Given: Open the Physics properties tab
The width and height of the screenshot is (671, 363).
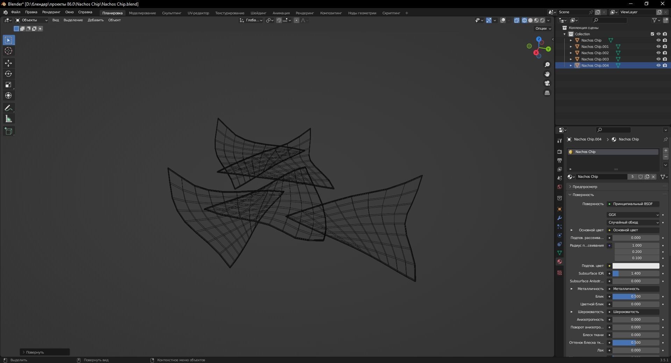Looking at the screenshot, I should [559, 235].
